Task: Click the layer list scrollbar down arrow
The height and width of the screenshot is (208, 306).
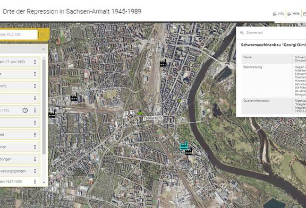Action: pos(44,183)
